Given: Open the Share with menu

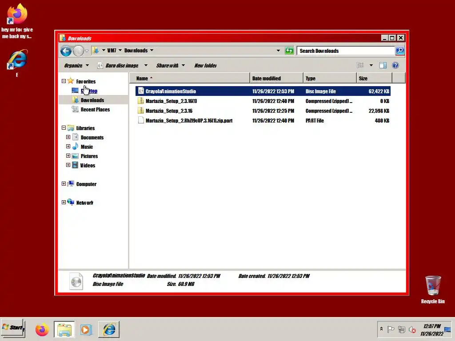Looking at the screenshot, I should click(x=170, y=66).
